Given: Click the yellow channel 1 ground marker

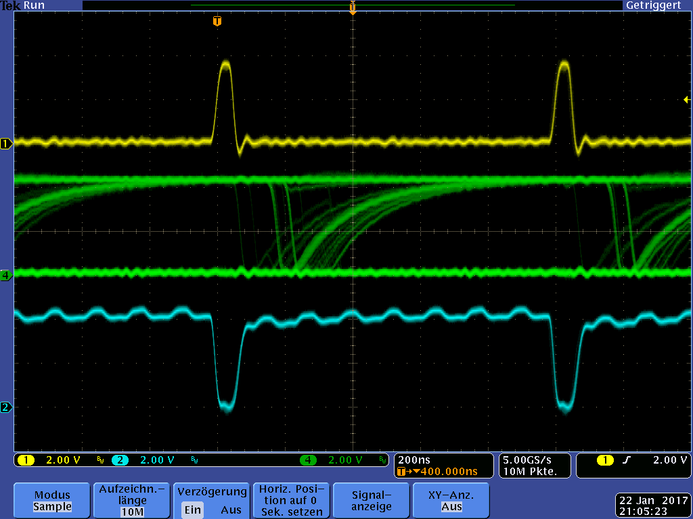Looking at the screenshot, I should [6, 143].
